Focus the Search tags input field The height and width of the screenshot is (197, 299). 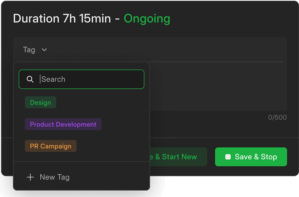pos(90,79)
